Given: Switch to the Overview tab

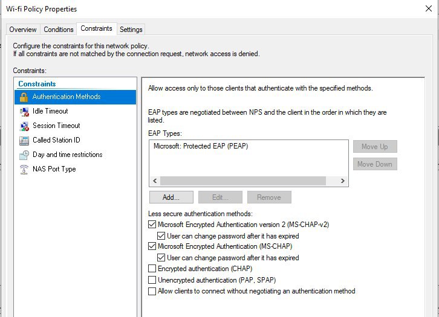Looking at the screenshot, I should pyautogui.click(x=23, y=30).
